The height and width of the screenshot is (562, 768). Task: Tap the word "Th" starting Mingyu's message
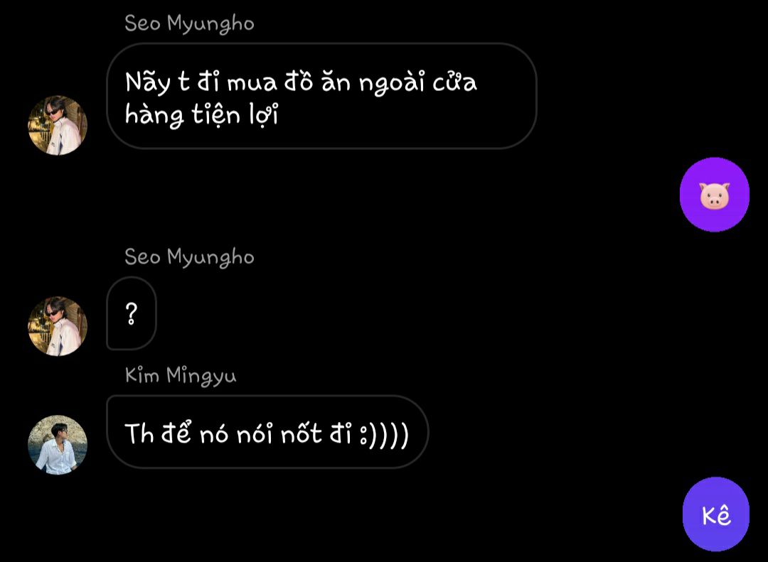pyautogui.click(x=139, y=433)
